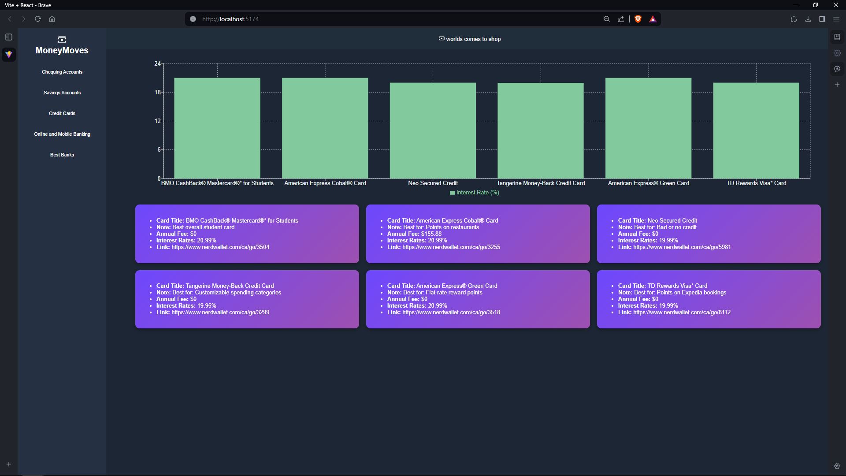Toggle the browser sidebar panel
The width and height of the screenshot is (846, 476).
(822, 19)
